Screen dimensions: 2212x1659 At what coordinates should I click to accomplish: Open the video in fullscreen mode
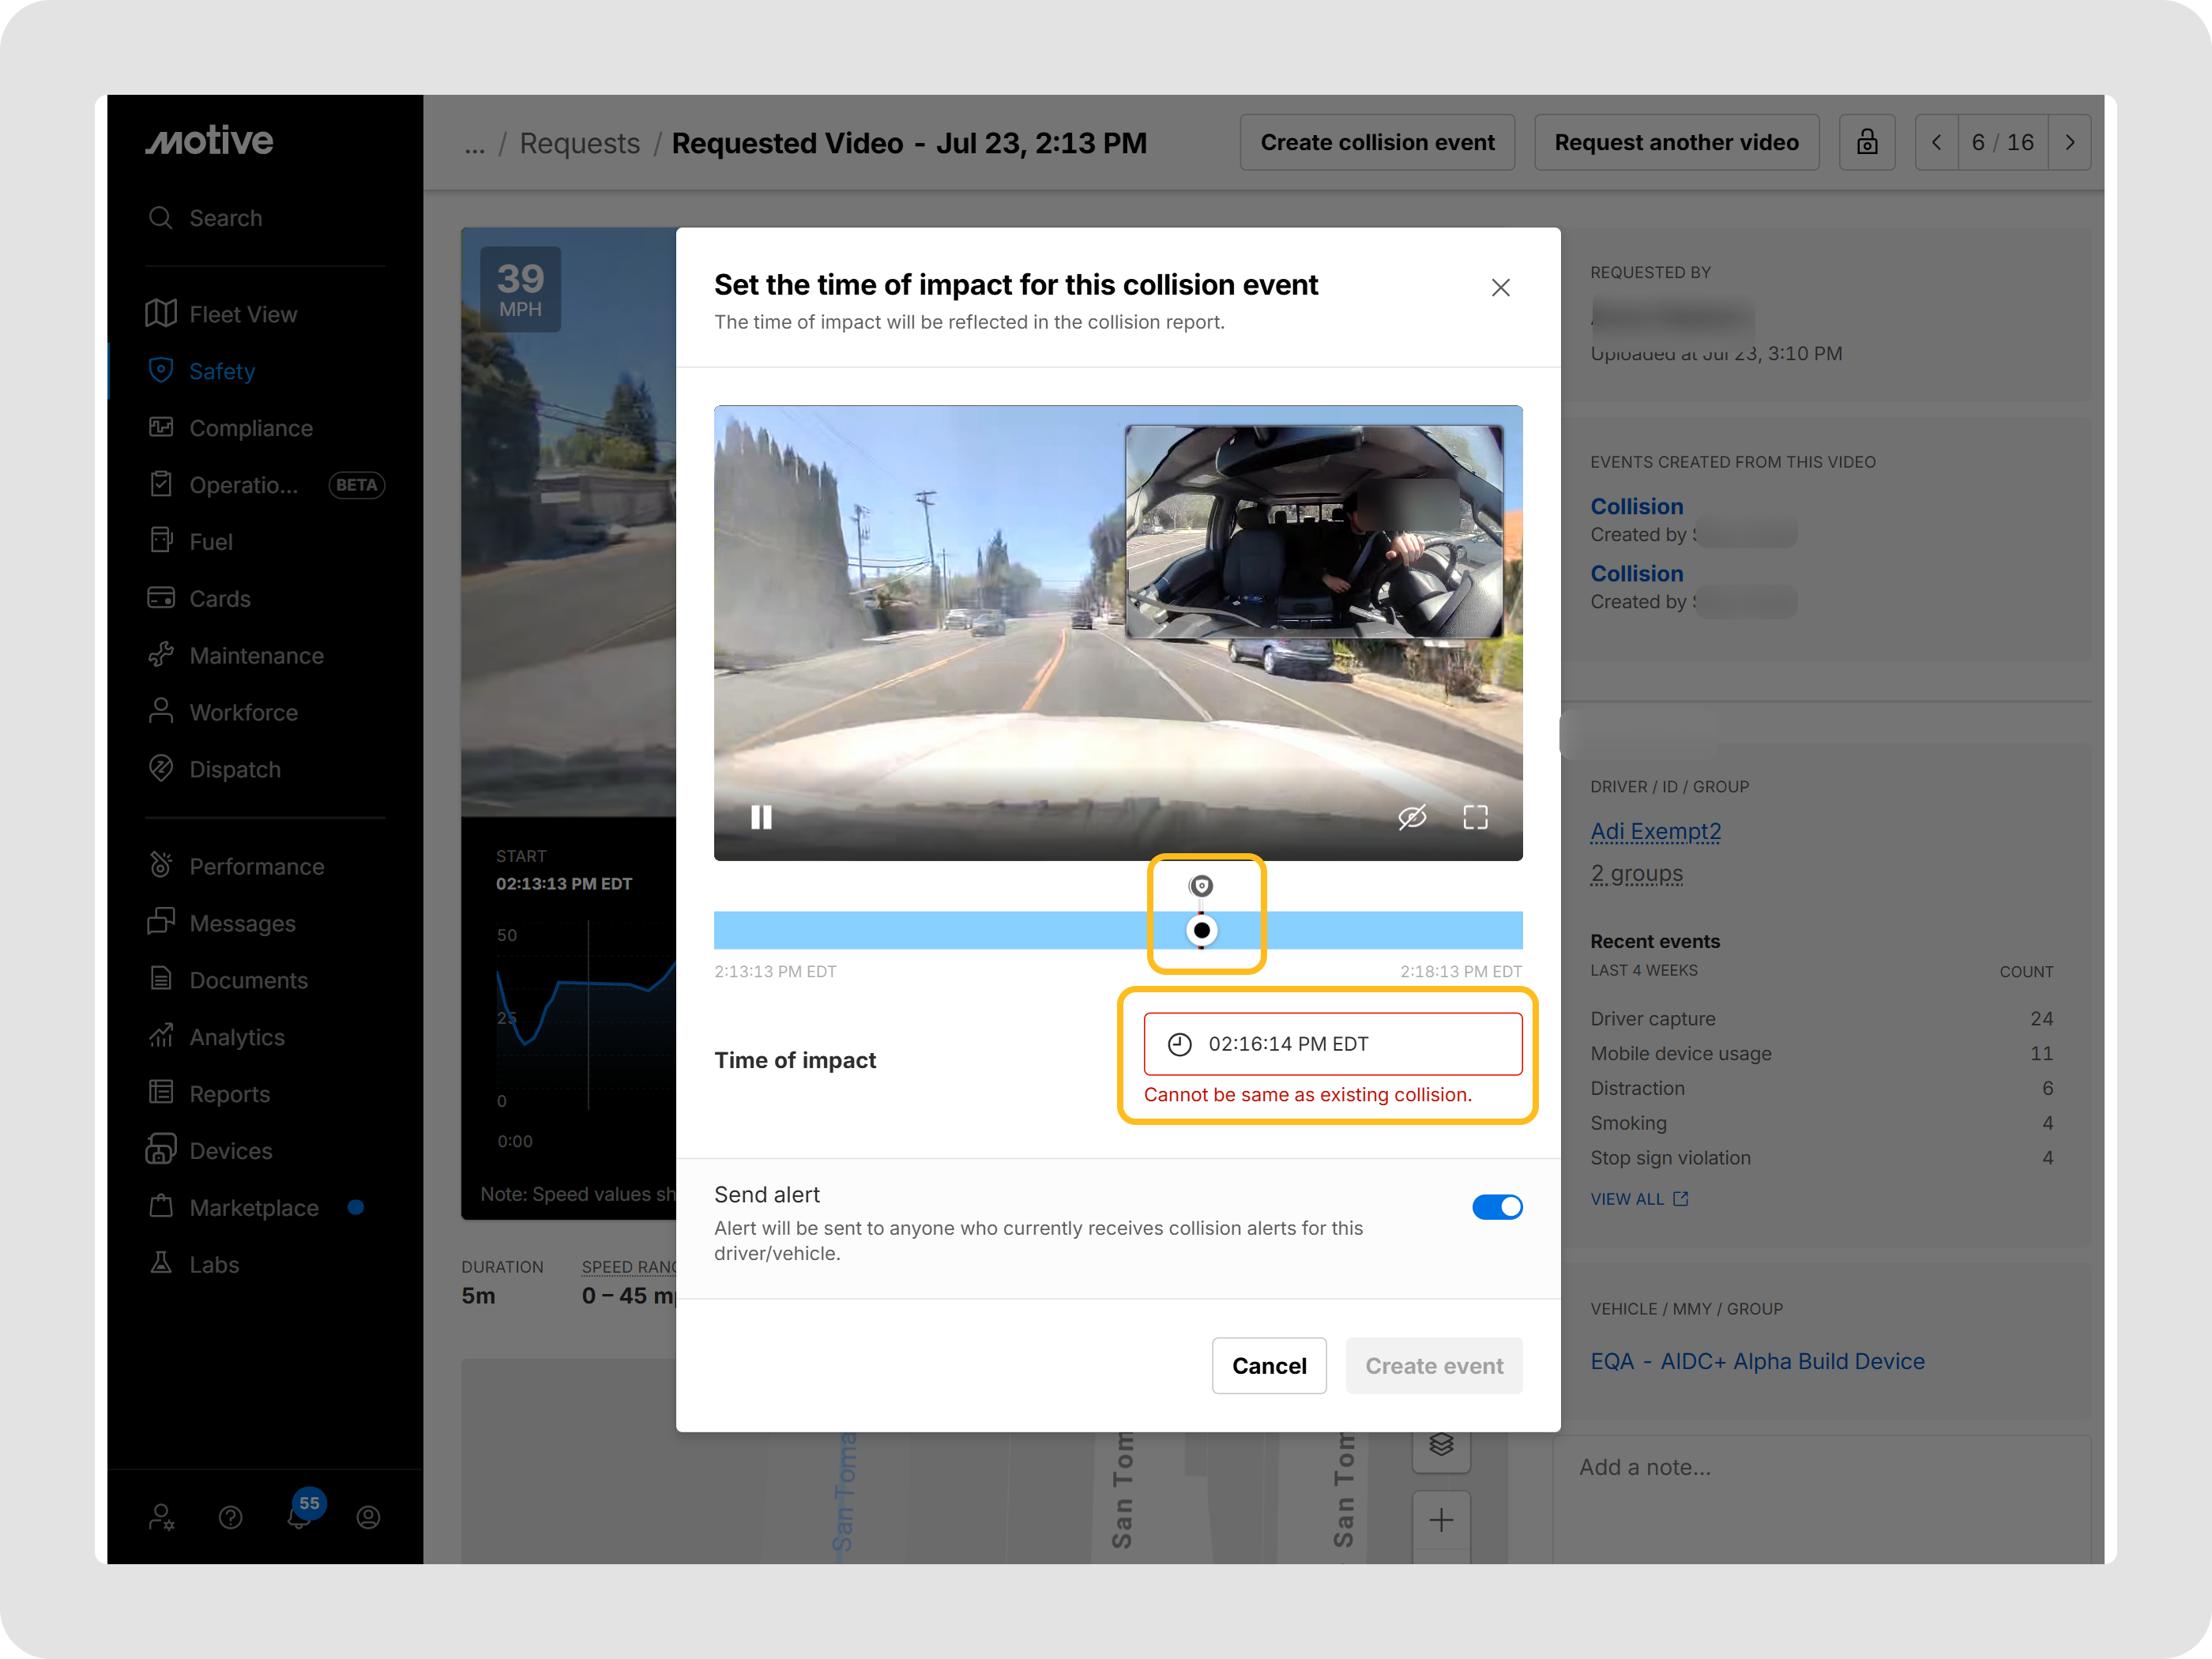click(1475, 818)
